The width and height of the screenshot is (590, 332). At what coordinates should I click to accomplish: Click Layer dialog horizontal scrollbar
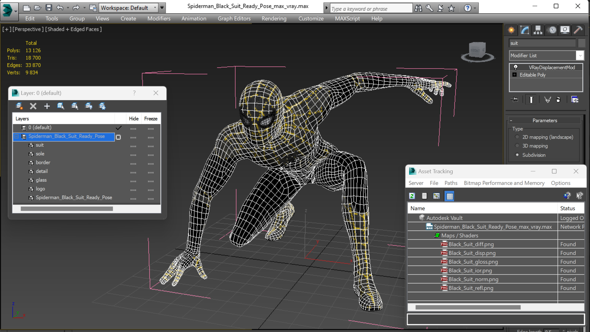(67, 209)
